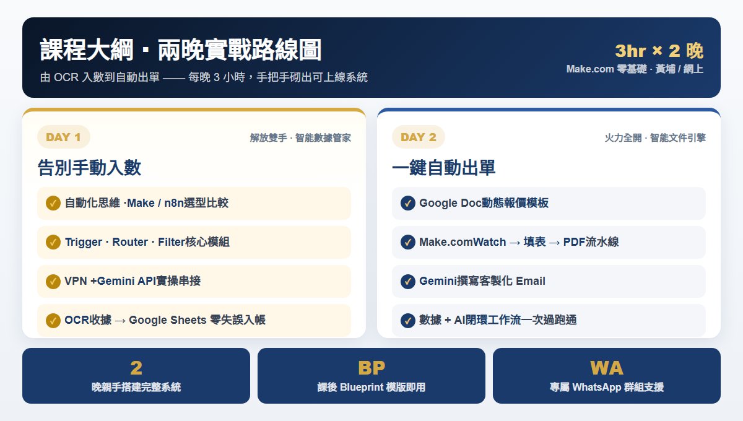
Task: Click the heading 一鍵自動出單
Action: pyautogui.click(x=444, y=167)
